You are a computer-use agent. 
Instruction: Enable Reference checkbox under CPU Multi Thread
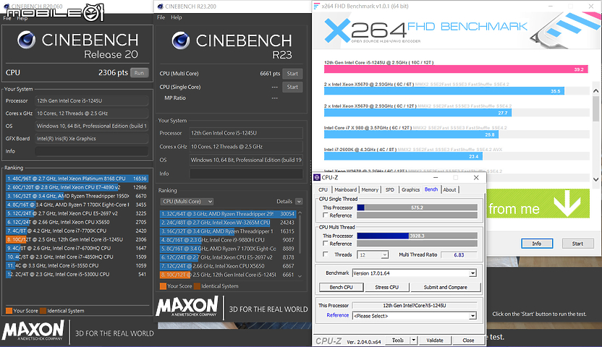(325, 244)
